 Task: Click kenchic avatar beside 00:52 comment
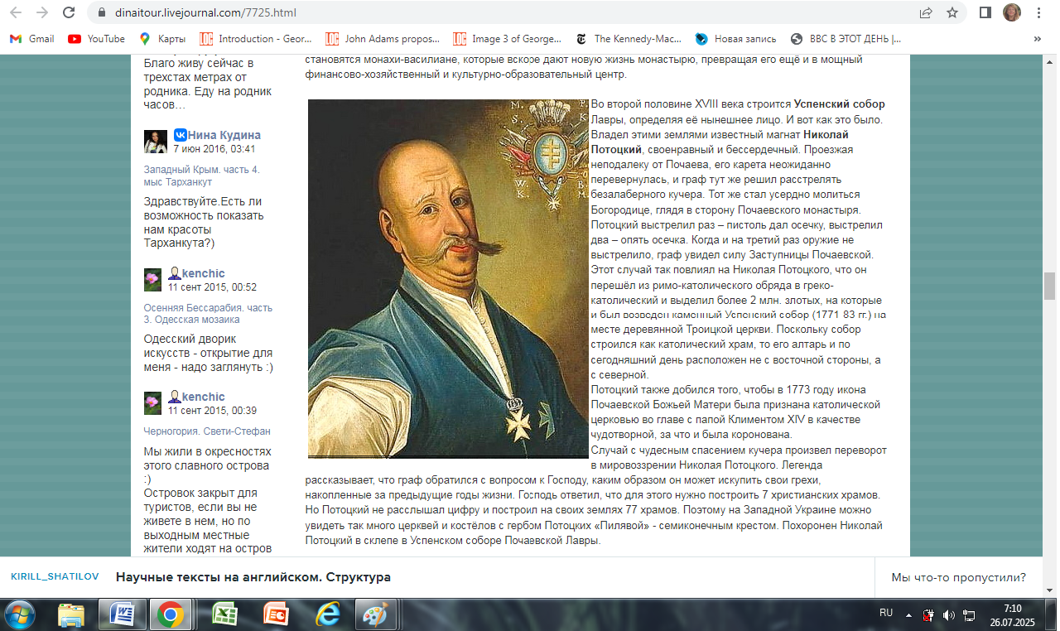coord(152,279)
